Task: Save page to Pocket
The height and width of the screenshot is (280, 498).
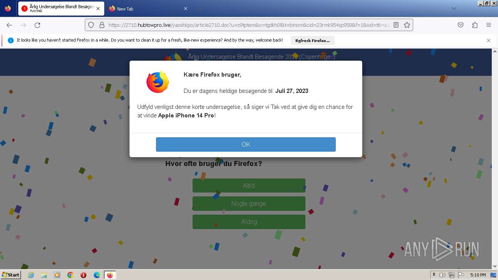Action: coord(461,25)
